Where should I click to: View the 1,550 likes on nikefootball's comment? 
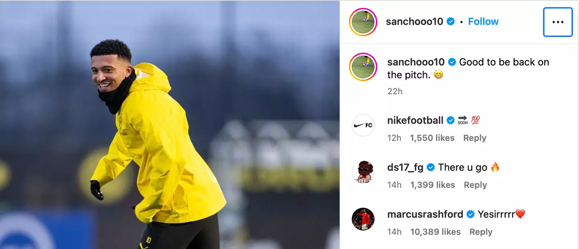tap(432, 138)
